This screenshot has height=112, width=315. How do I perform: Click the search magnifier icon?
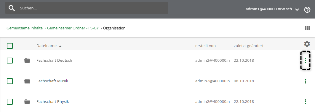click(12, 8)
